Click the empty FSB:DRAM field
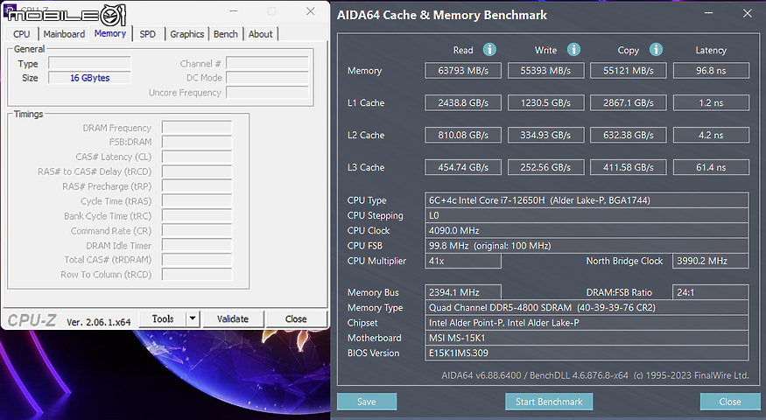This screenshot has height=420, width=766. (197, 142)
